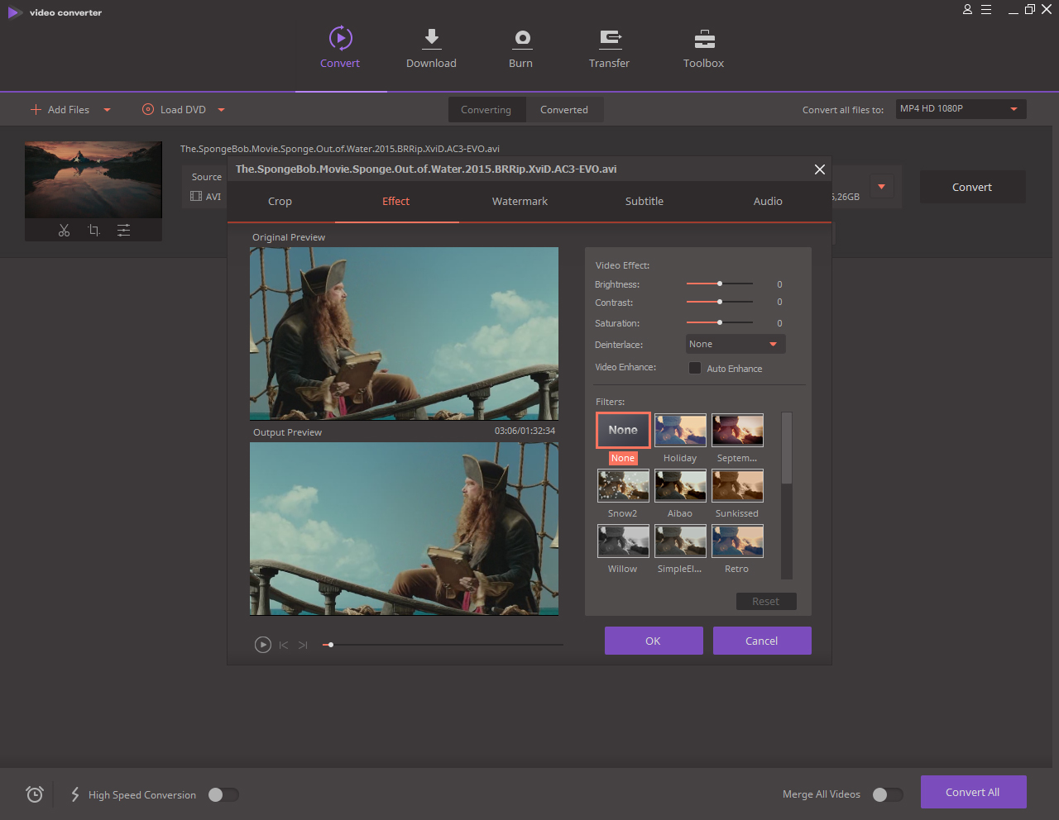
Task: Close the effect editing dialog
Action: (x=820, y=169)
